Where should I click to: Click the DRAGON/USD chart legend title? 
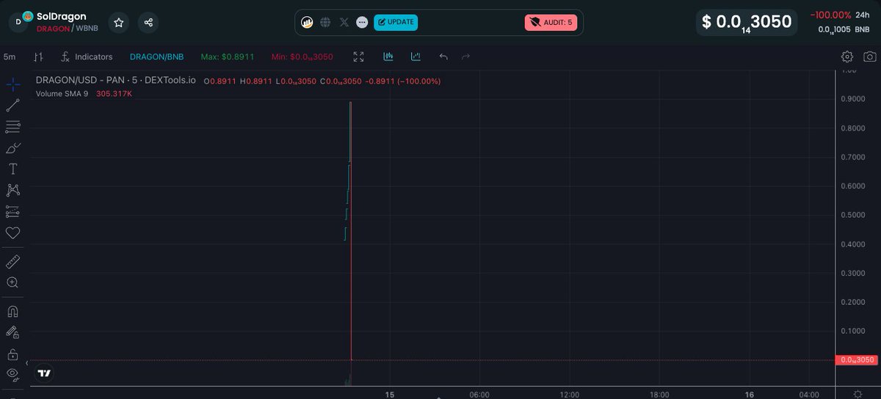116,80
